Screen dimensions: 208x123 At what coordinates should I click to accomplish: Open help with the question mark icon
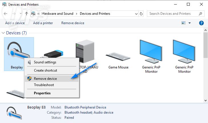pos(201,23)
